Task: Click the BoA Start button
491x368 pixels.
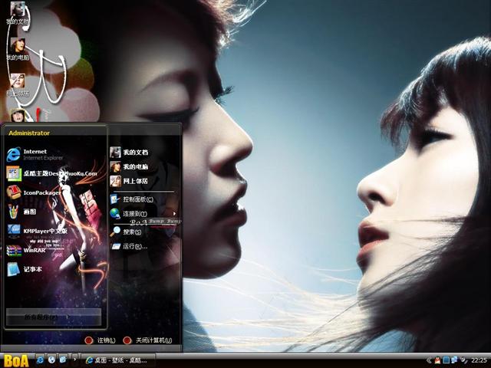Action: (x=15, y=360)
